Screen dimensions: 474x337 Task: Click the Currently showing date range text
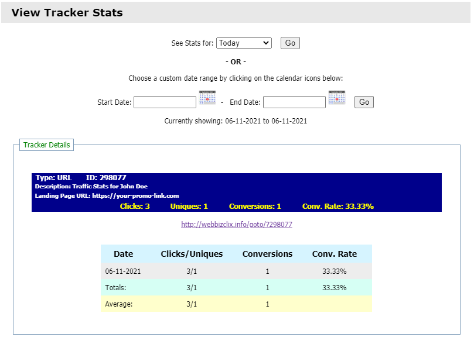pyautogui.click(x=236, y=121)
